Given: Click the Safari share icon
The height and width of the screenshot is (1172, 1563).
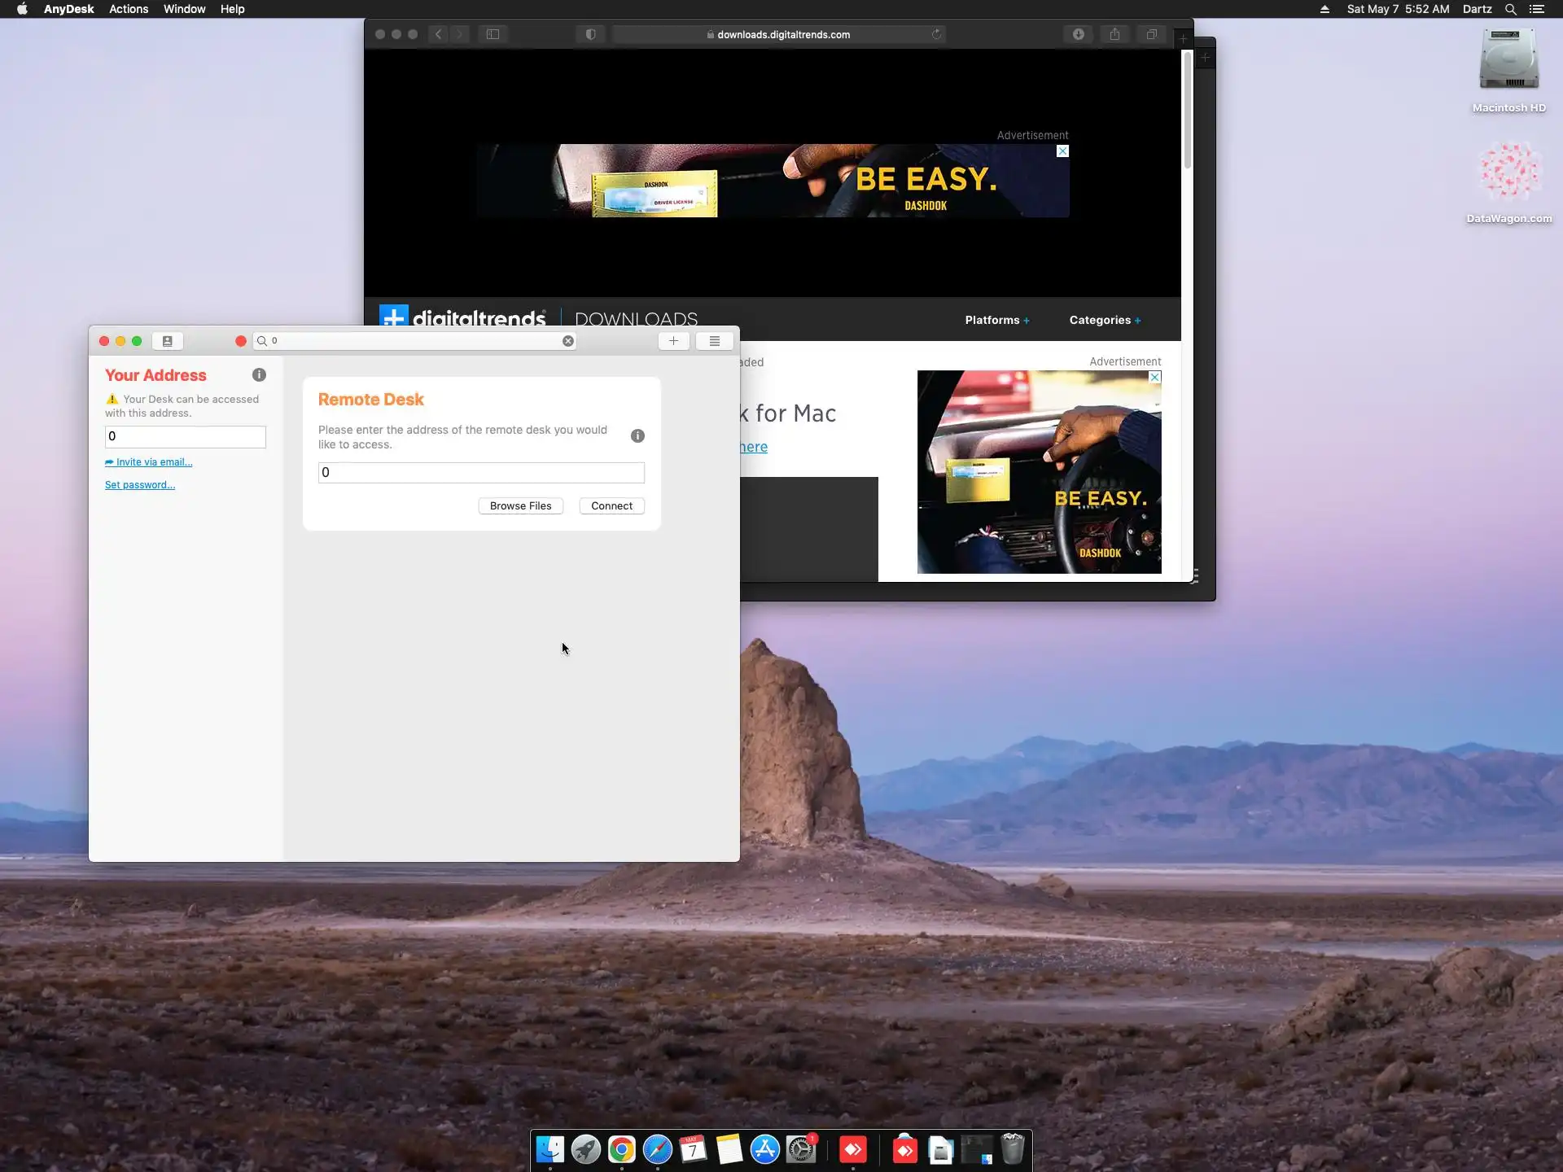Looking at the screenshot, I should [1114, 34].
